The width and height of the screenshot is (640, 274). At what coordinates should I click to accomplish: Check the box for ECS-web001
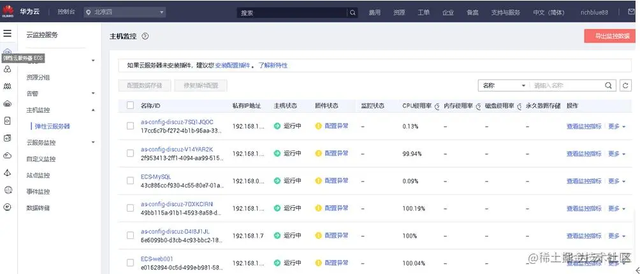click(x=130, y=263)
